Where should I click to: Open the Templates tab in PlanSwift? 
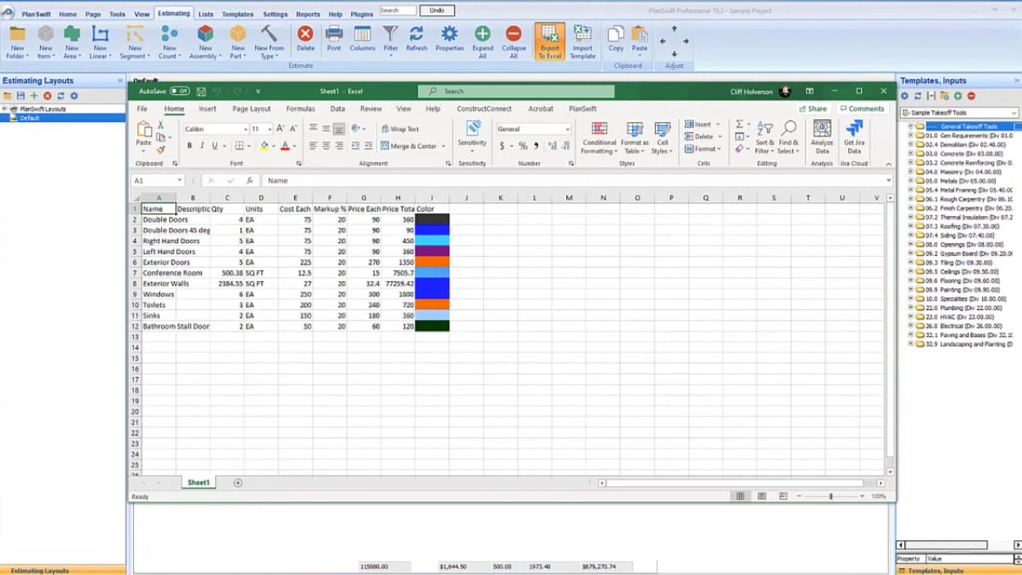(x=237, y=14)
